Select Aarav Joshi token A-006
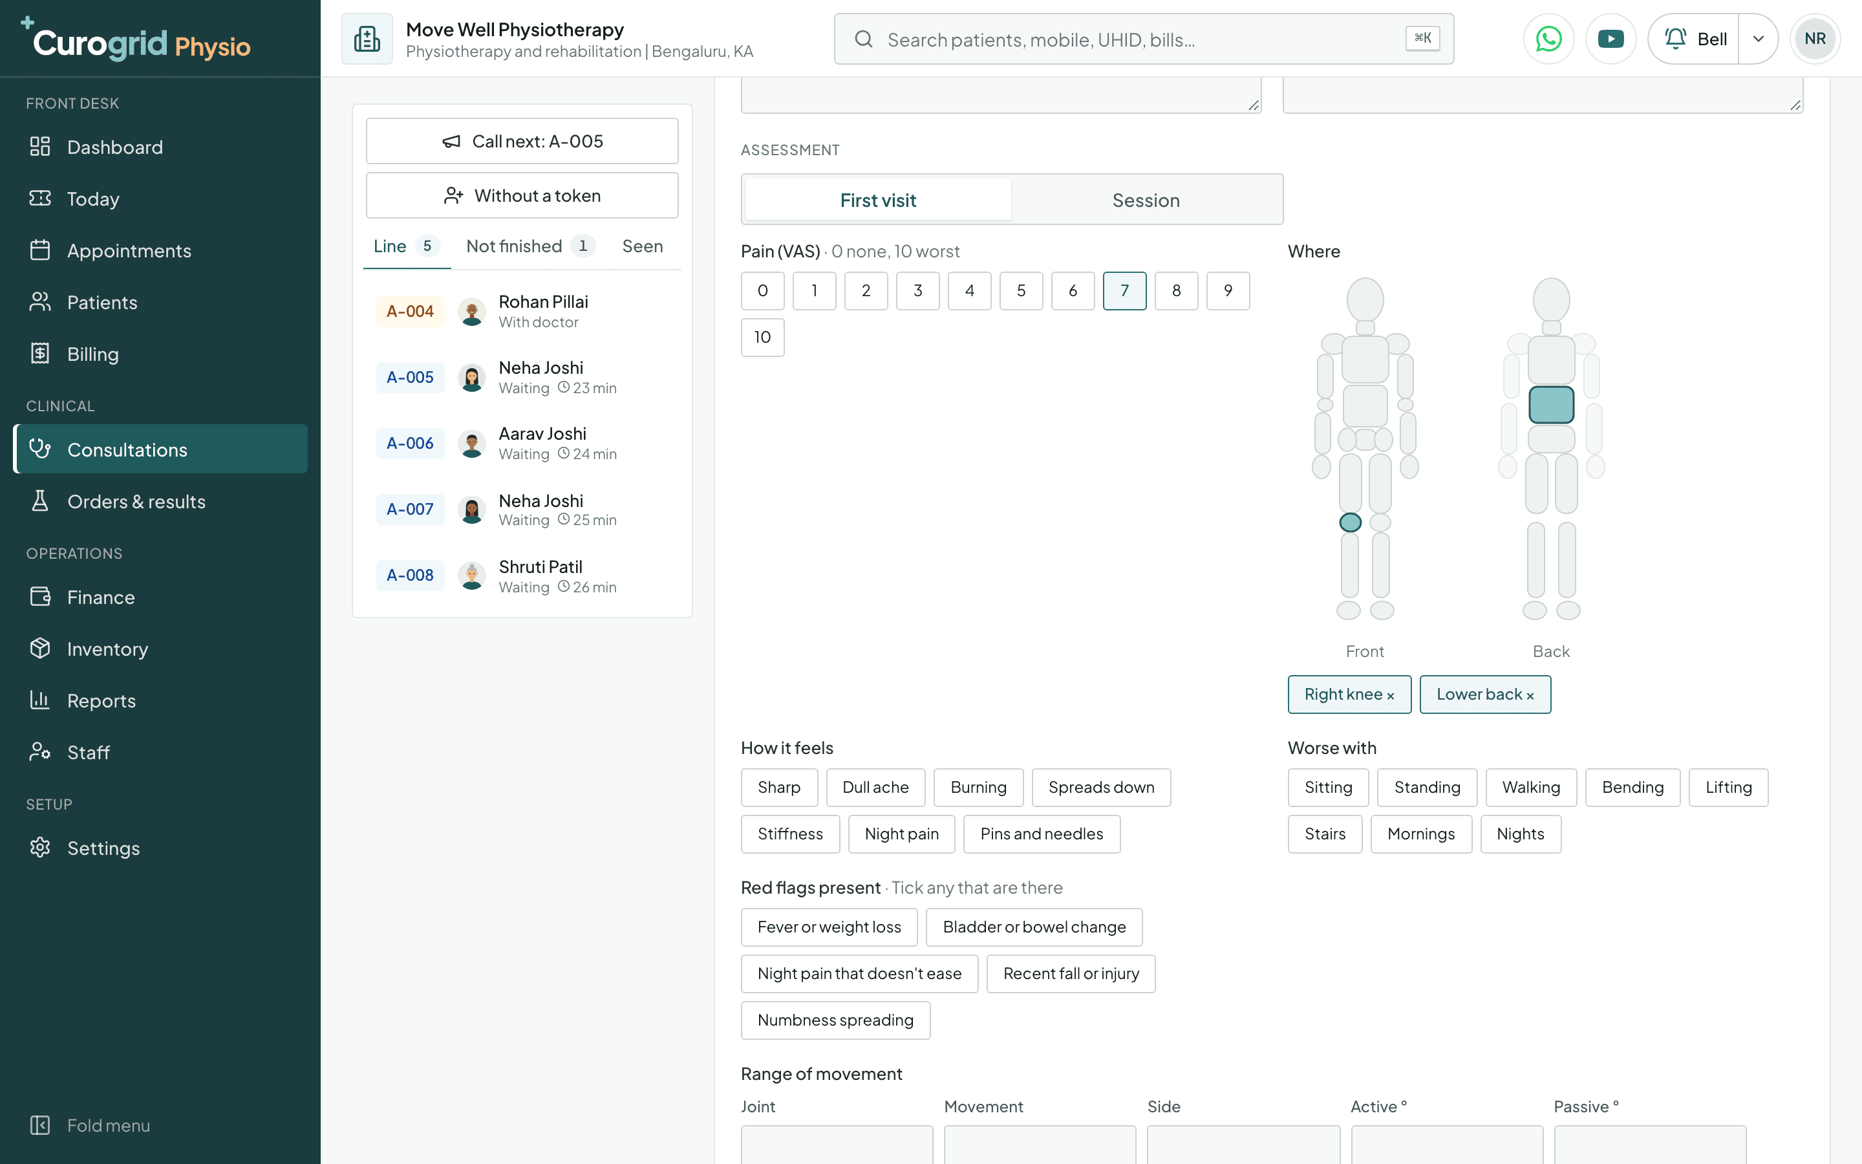The image size is (1862, 1164). (522, 444)
